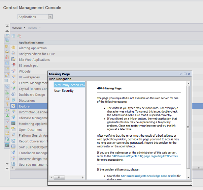Click the Monitoring Application row icon
This screenshot has width=203, height=190.
(x=13, y=123)
